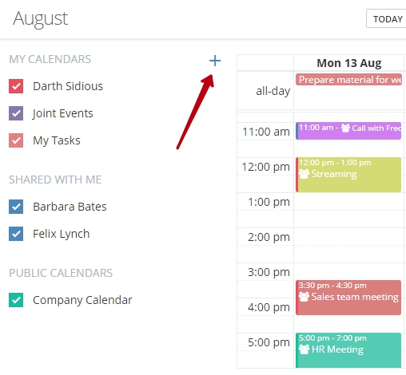Click attendees icon on HR Meeting event

click(x=304, y=349)
